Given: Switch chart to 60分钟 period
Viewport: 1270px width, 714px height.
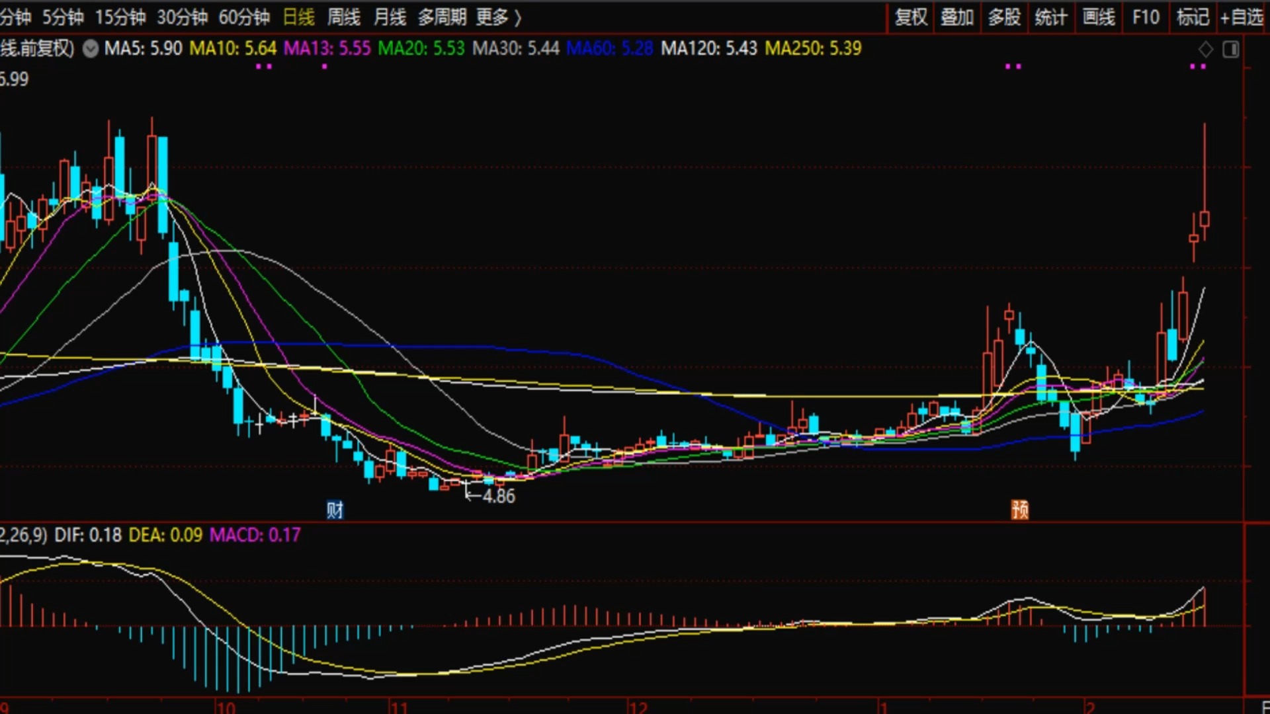Looking at the screenshot, I should pyautogui.click(x=244, y=17).
